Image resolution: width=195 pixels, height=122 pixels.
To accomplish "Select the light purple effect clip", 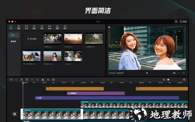I will [96, 93].
